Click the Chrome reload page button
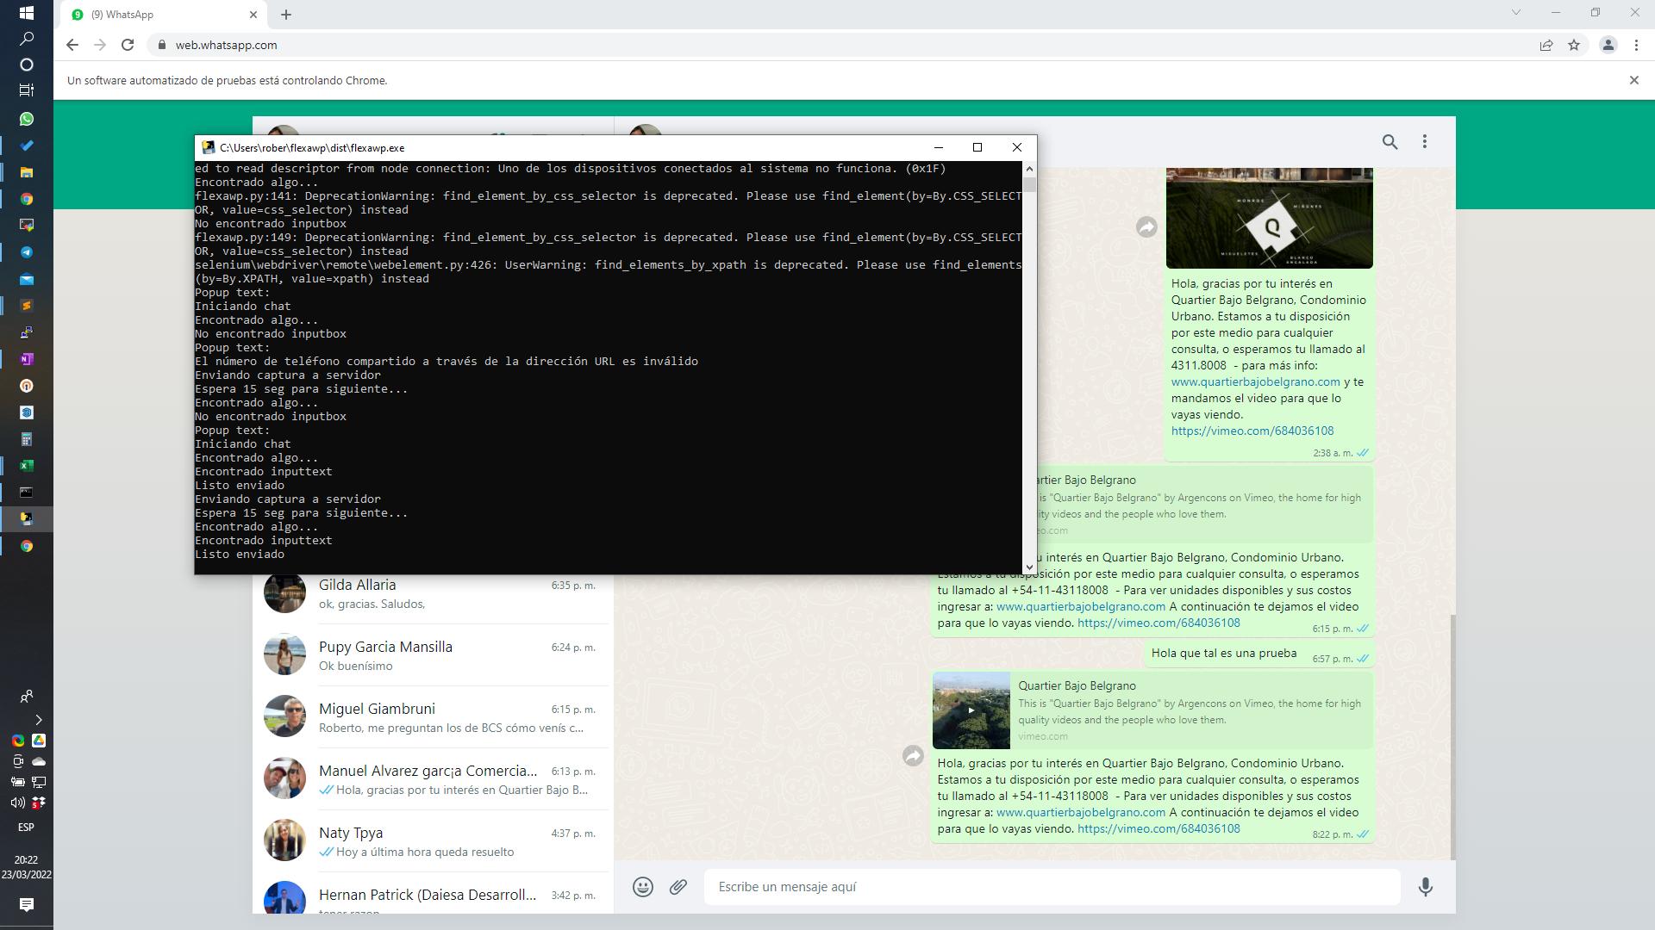Image resolution: width=1655 pixels, height=930 pixels. click(128, 45)
